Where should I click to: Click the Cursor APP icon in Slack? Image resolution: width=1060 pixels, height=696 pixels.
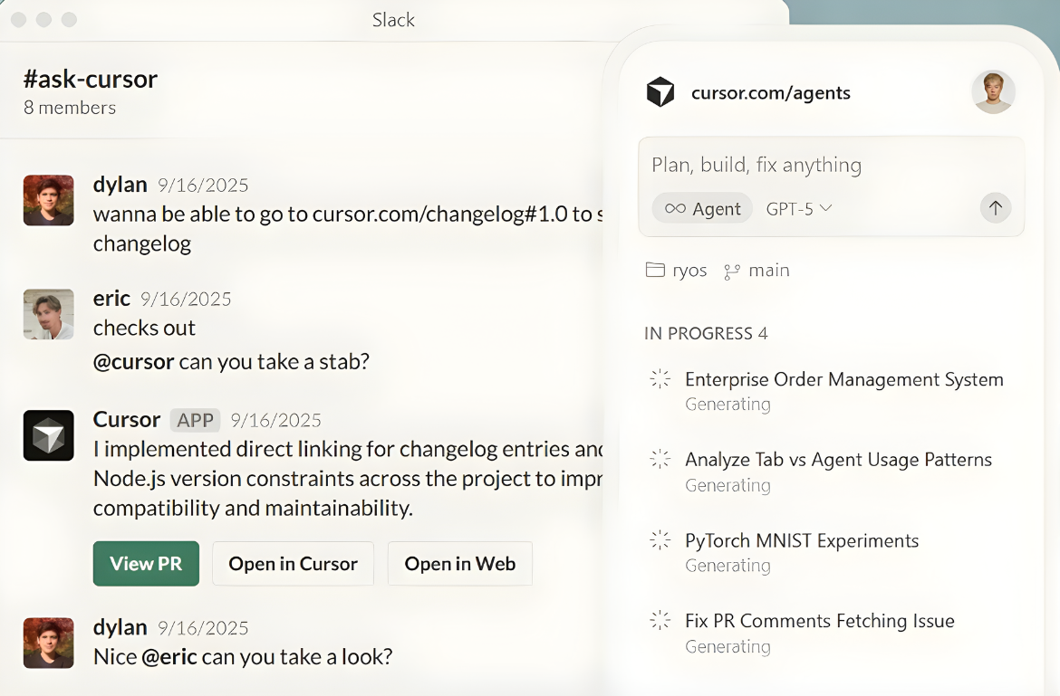coord(48,435)
